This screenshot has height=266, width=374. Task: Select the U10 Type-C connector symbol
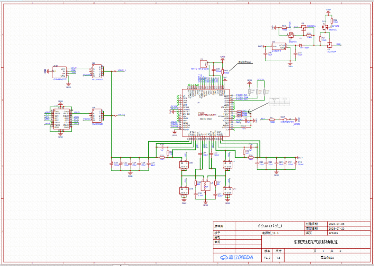(61, 119)
